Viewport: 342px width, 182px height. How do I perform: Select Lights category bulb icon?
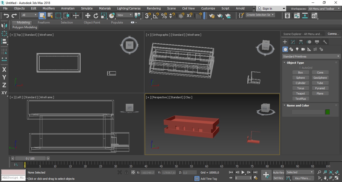coord(297,49)
